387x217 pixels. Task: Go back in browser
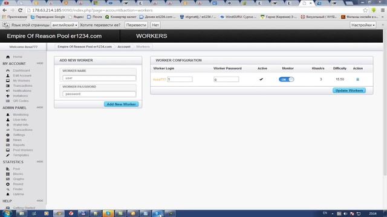[x=5, y=10]
